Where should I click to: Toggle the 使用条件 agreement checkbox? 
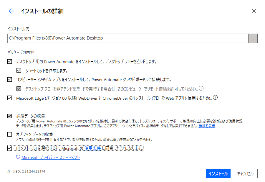pos(10,148)
